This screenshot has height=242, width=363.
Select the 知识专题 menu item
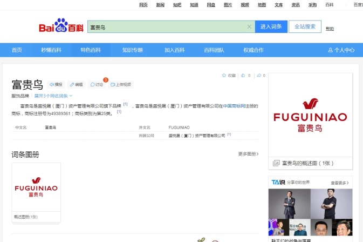[x=133, y=50]
